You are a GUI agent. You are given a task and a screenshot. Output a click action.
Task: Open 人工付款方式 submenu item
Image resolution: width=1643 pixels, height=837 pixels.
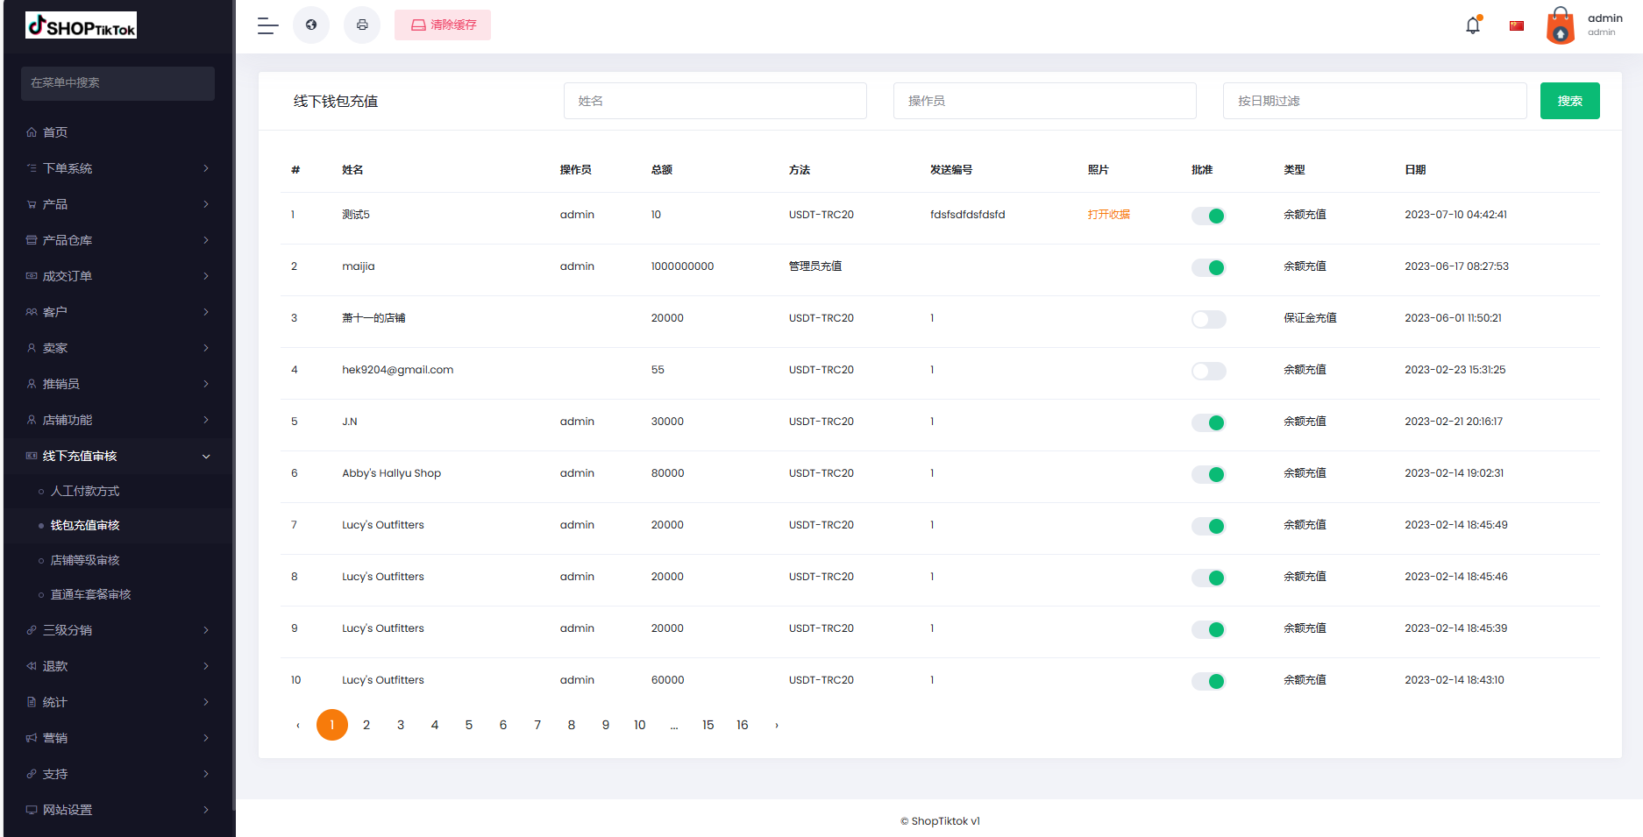click(x=85, y=491)
